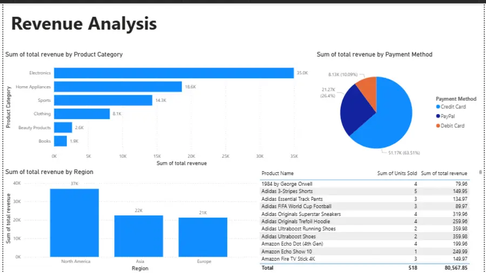Image resolution: width=486 pixels, height=273 pixels.
Task: Select the Europe region column
Action: (203, 237)
